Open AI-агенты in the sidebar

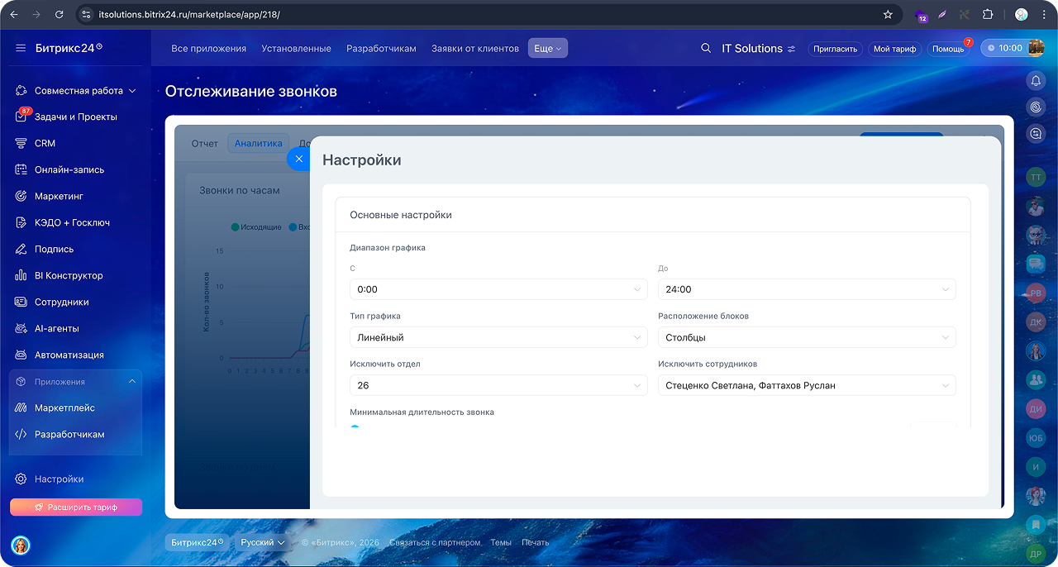[x=56, y=328]
